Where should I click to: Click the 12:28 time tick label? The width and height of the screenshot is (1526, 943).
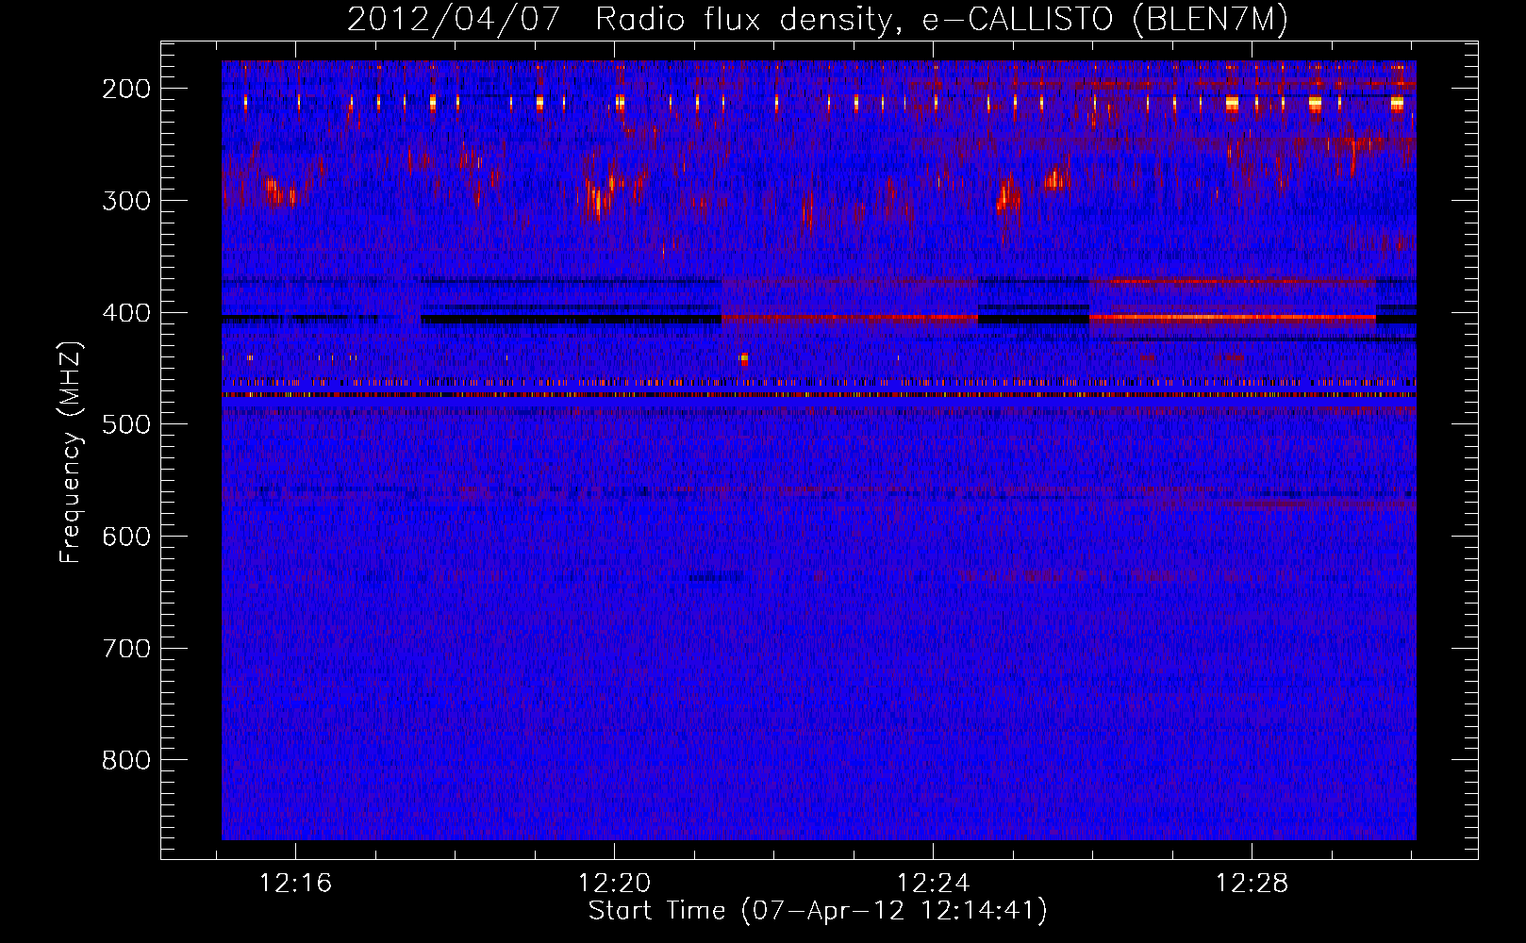click(1252, 884)
